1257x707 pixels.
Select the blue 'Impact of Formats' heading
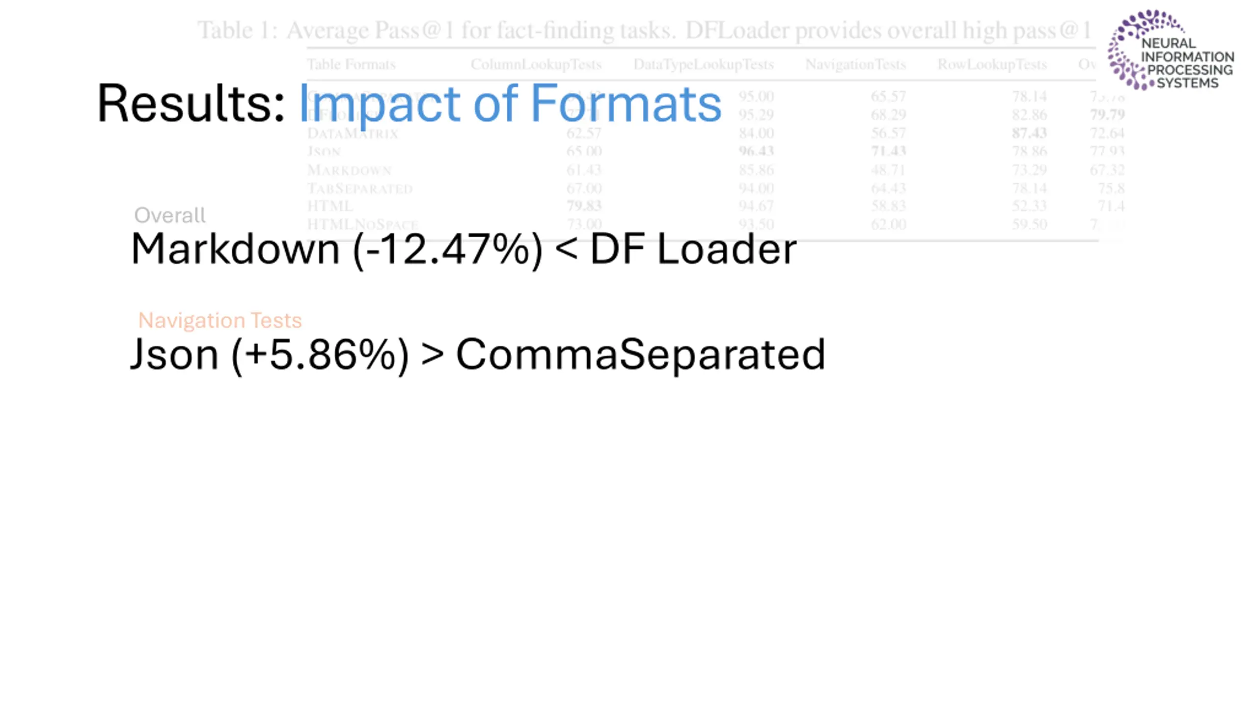510,104
